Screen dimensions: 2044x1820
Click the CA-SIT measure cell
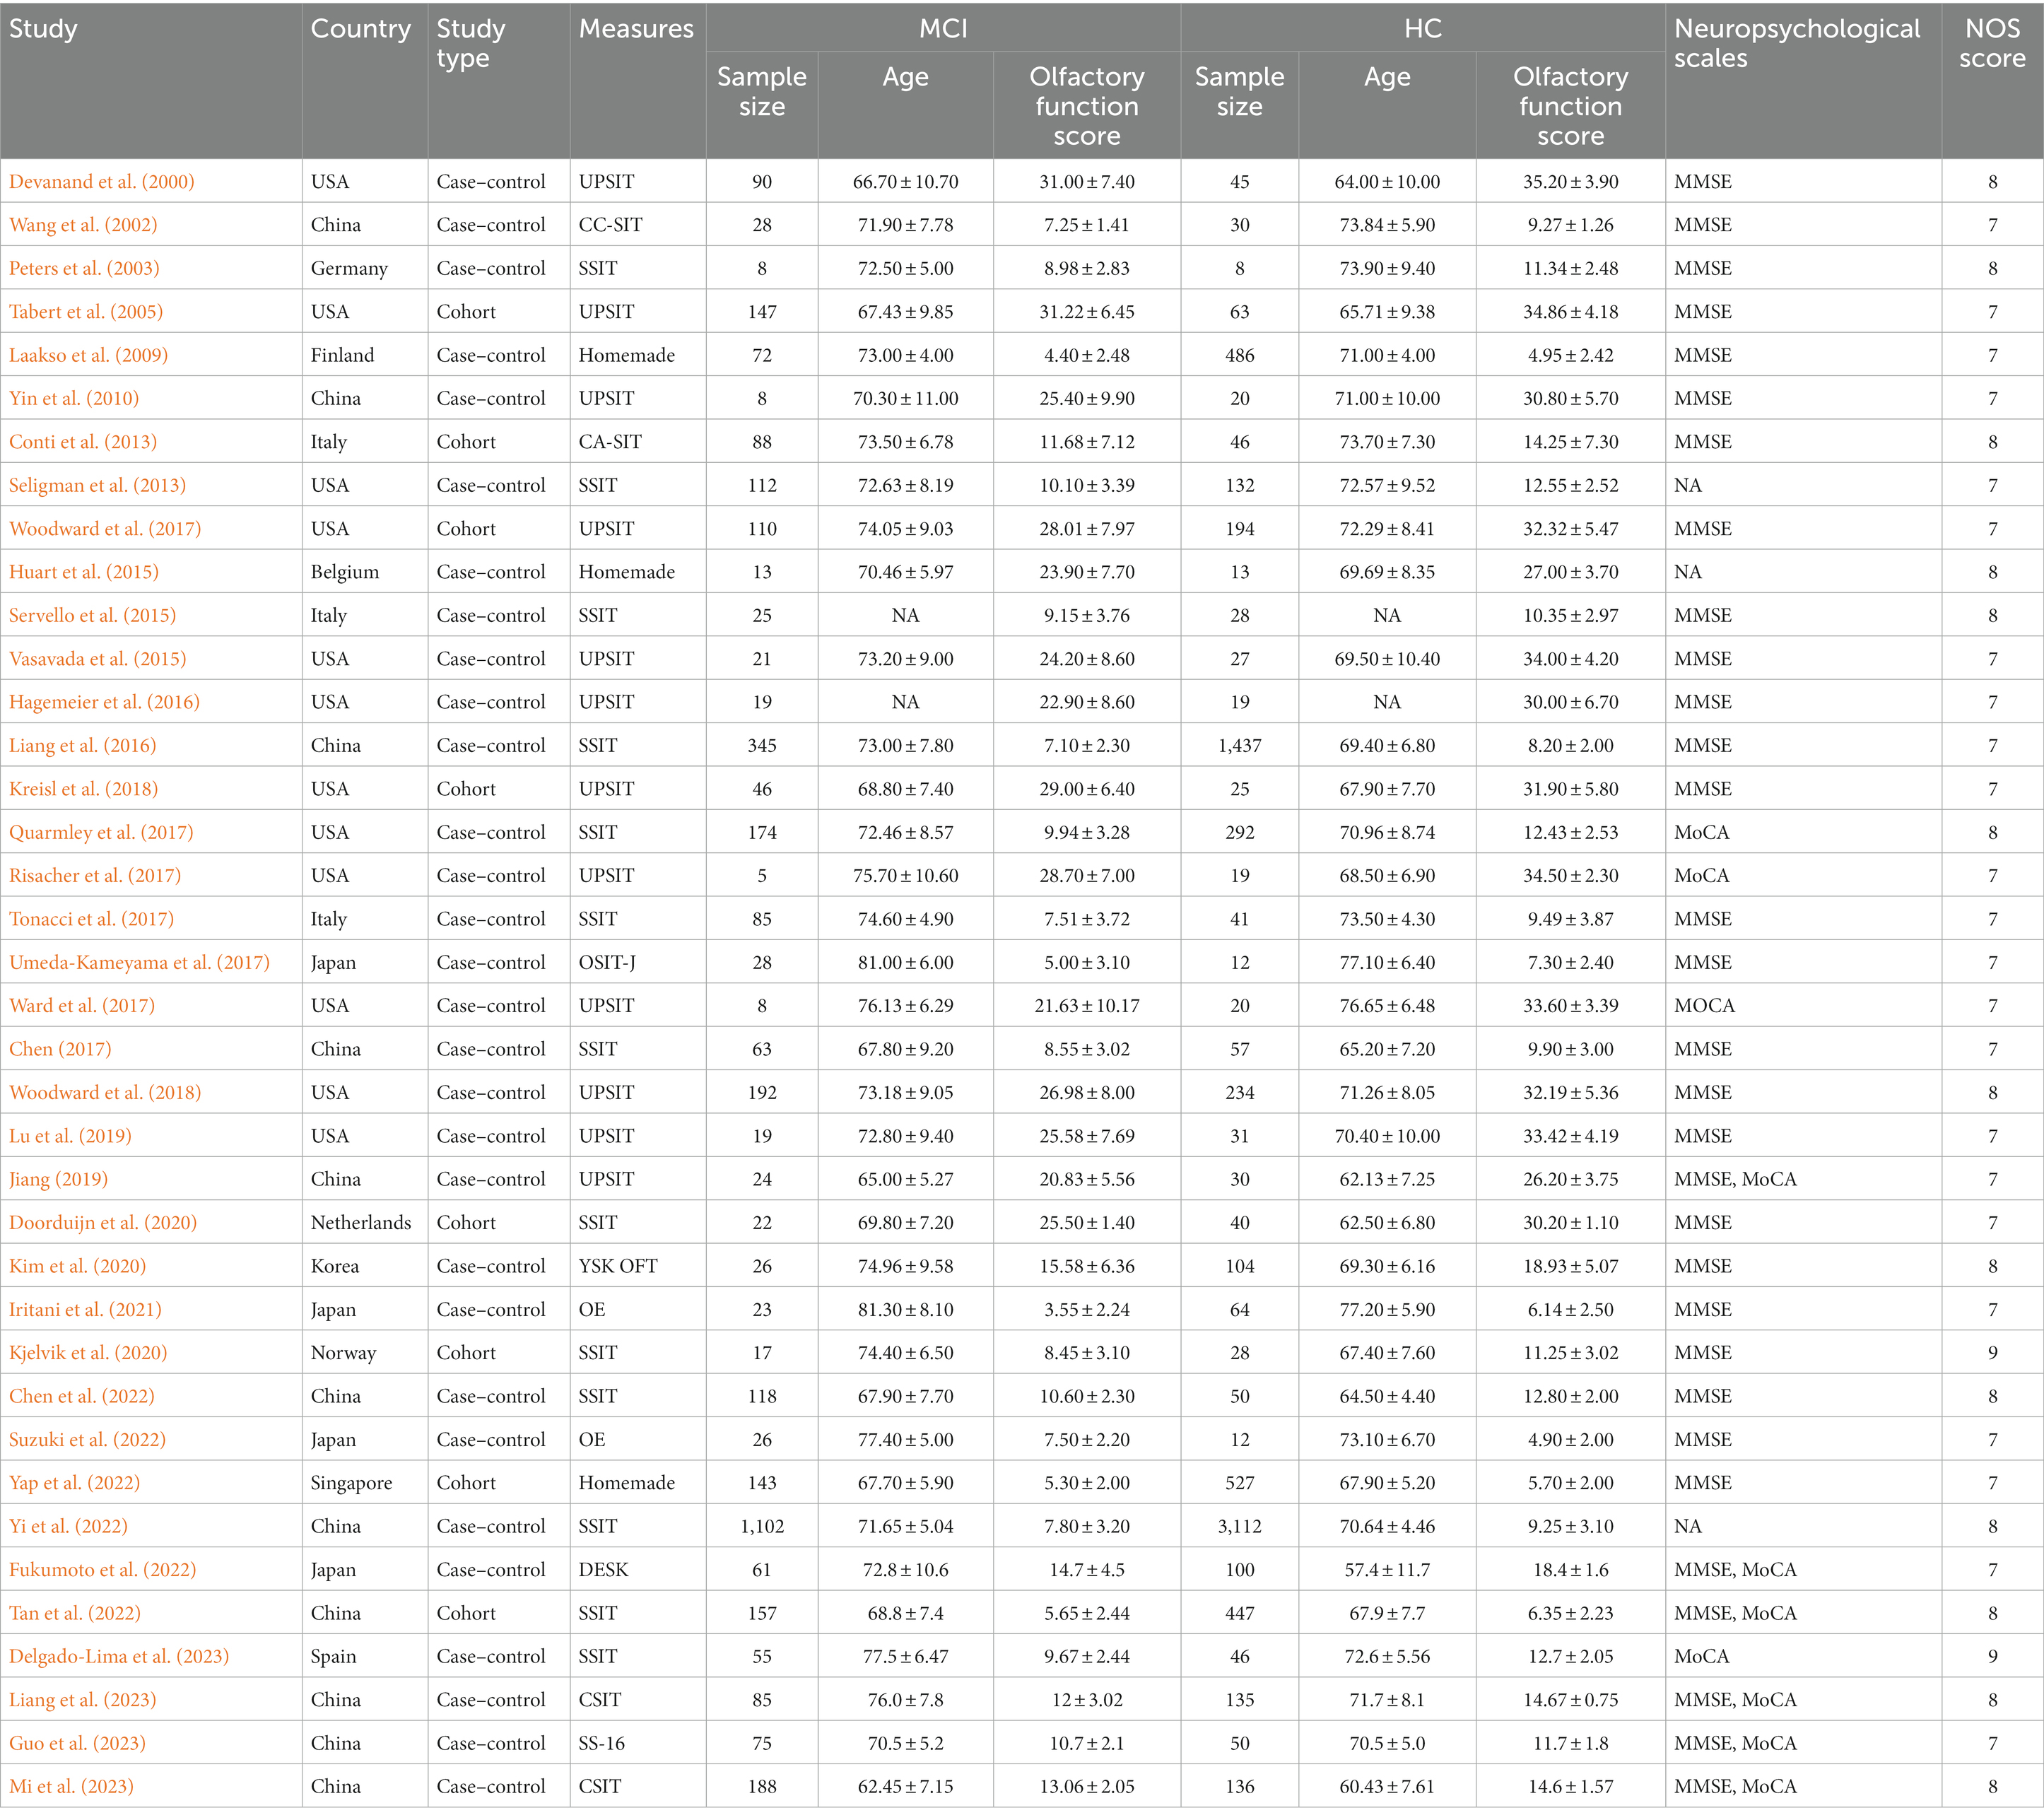[610, 442]
